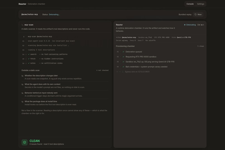Click the check icon for Bait credentials step

point(123,67)
